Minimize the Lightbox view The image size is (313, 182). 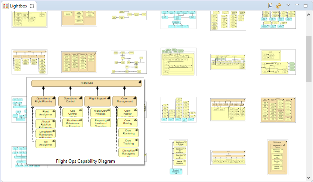click(x=297, y=4)
